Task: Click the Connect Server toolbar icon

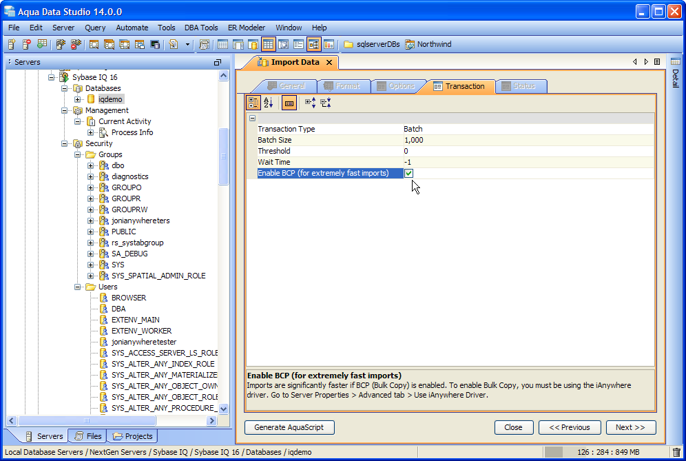Action: pos(61,44)
